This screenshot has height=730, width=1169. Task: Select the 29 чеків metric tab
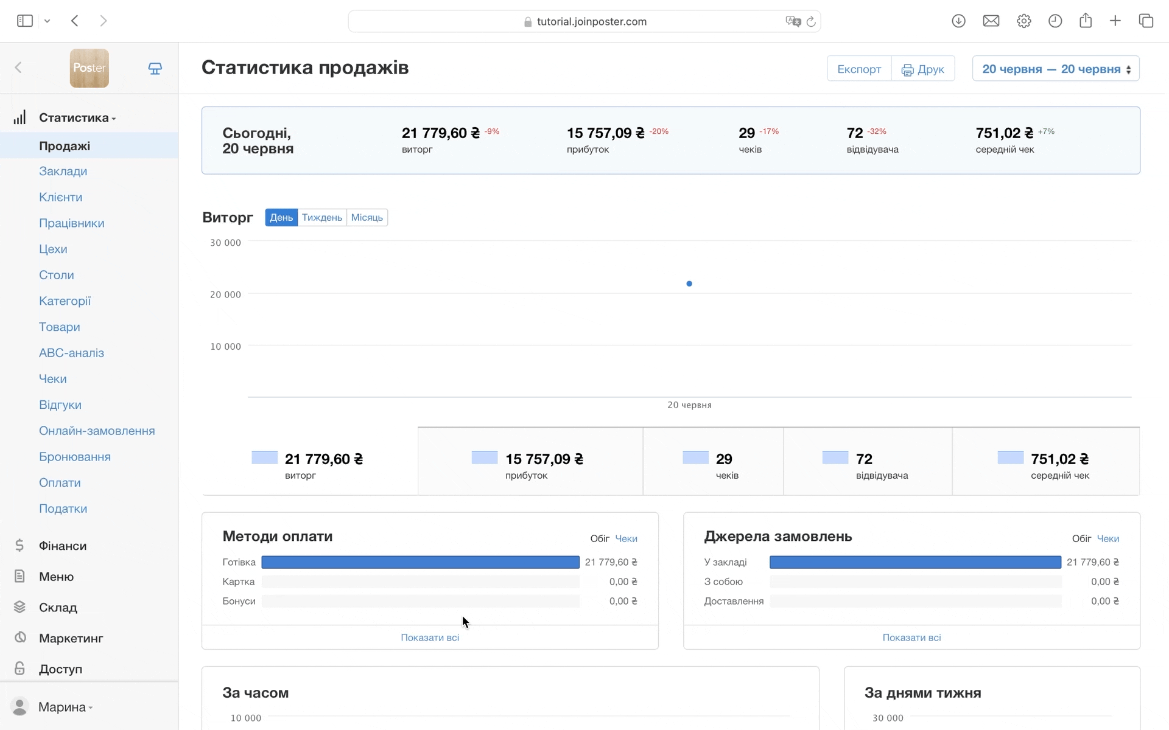click(x=713, y=462)
